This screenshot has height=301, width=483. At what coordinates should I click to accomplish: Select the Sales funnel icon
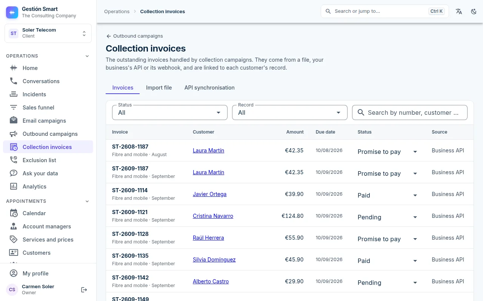[x=14, y=108]
